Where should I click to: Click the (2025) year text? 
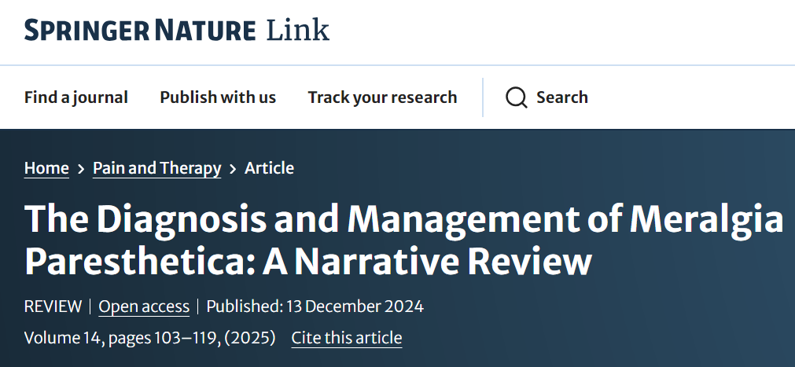(x=249, y=338)
